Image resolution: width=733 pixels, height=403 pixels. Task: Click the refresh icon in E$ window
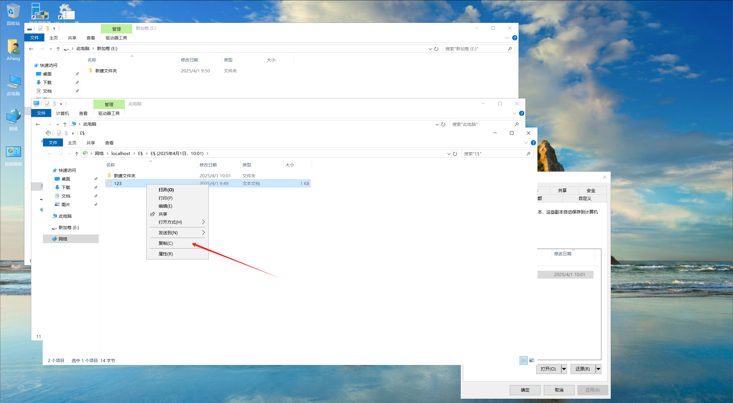point(455,154)
